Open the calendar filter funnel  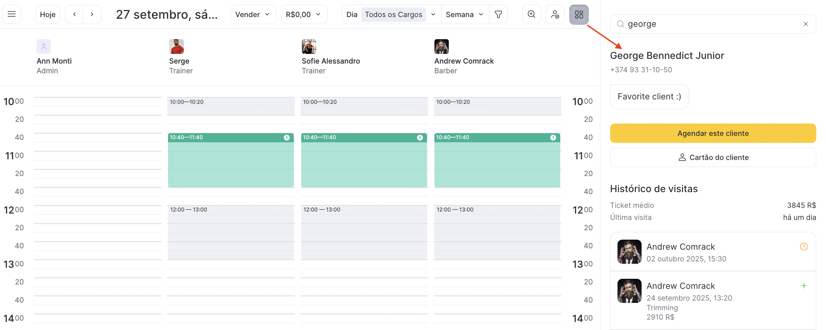click(498, 14)
